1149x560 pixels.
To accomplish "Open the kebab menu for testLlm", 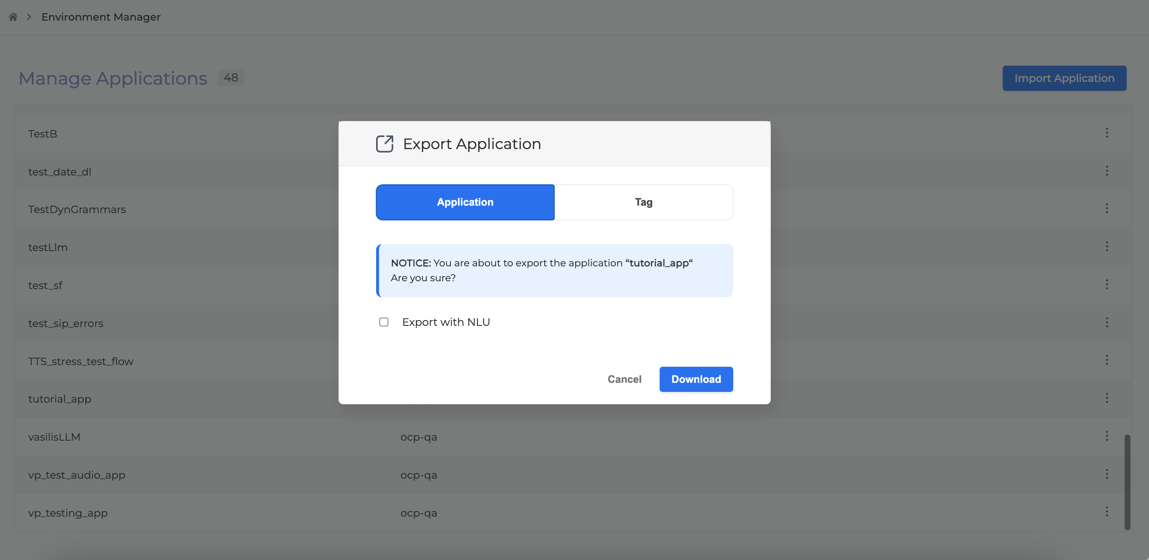I will coord(1106,247).
